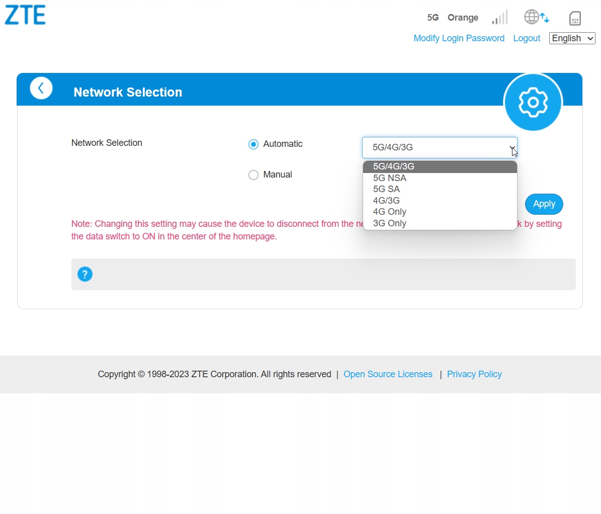Click the Logout link
Viewport: 601px width, 514px height.
click(x=527, y=38)
